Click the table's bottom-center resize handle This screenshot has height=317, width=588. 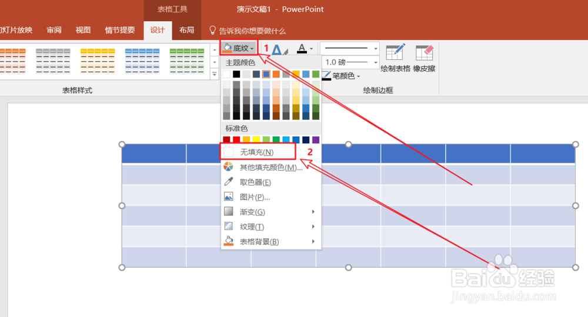[348, 267]
